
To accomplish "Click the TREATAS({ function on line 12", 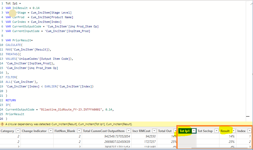I will (13, 54).
